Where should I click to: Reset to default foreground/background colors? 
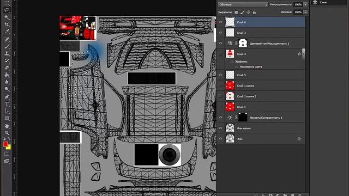click(4, 139)
